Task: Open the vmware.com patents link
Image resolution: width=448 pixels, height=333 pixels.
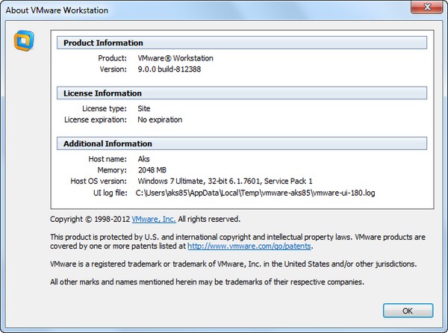Action: 249,246
